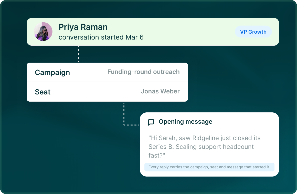The width and height of the screenshot is (297, 194).
Task: Click the 'Every reply carries the campaign' note
Action: [x=209, y=167]
